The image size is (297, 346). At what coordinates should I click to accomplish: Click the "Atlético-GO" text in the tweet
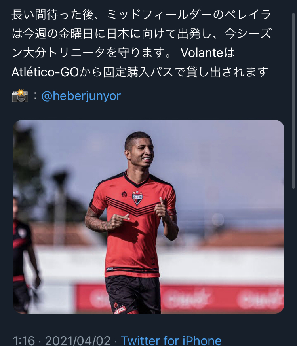pyautogui.click(x=45, y=72)
